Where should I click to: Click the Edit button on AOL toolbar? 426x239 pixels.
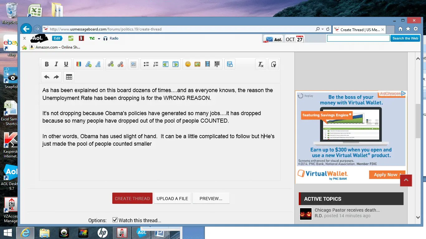coord(57,38)
